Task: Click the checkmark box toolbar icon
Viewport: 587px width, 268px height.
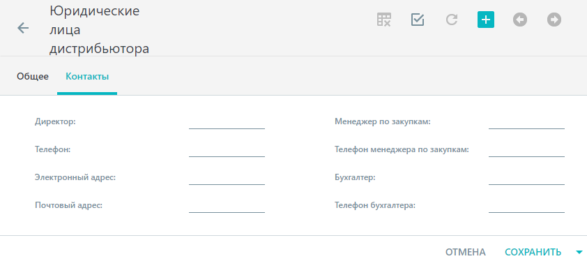Action: click(x=418, y=20)
